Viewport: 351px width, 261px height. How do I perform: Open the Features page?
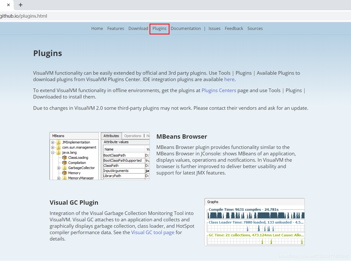coord(116,28)
